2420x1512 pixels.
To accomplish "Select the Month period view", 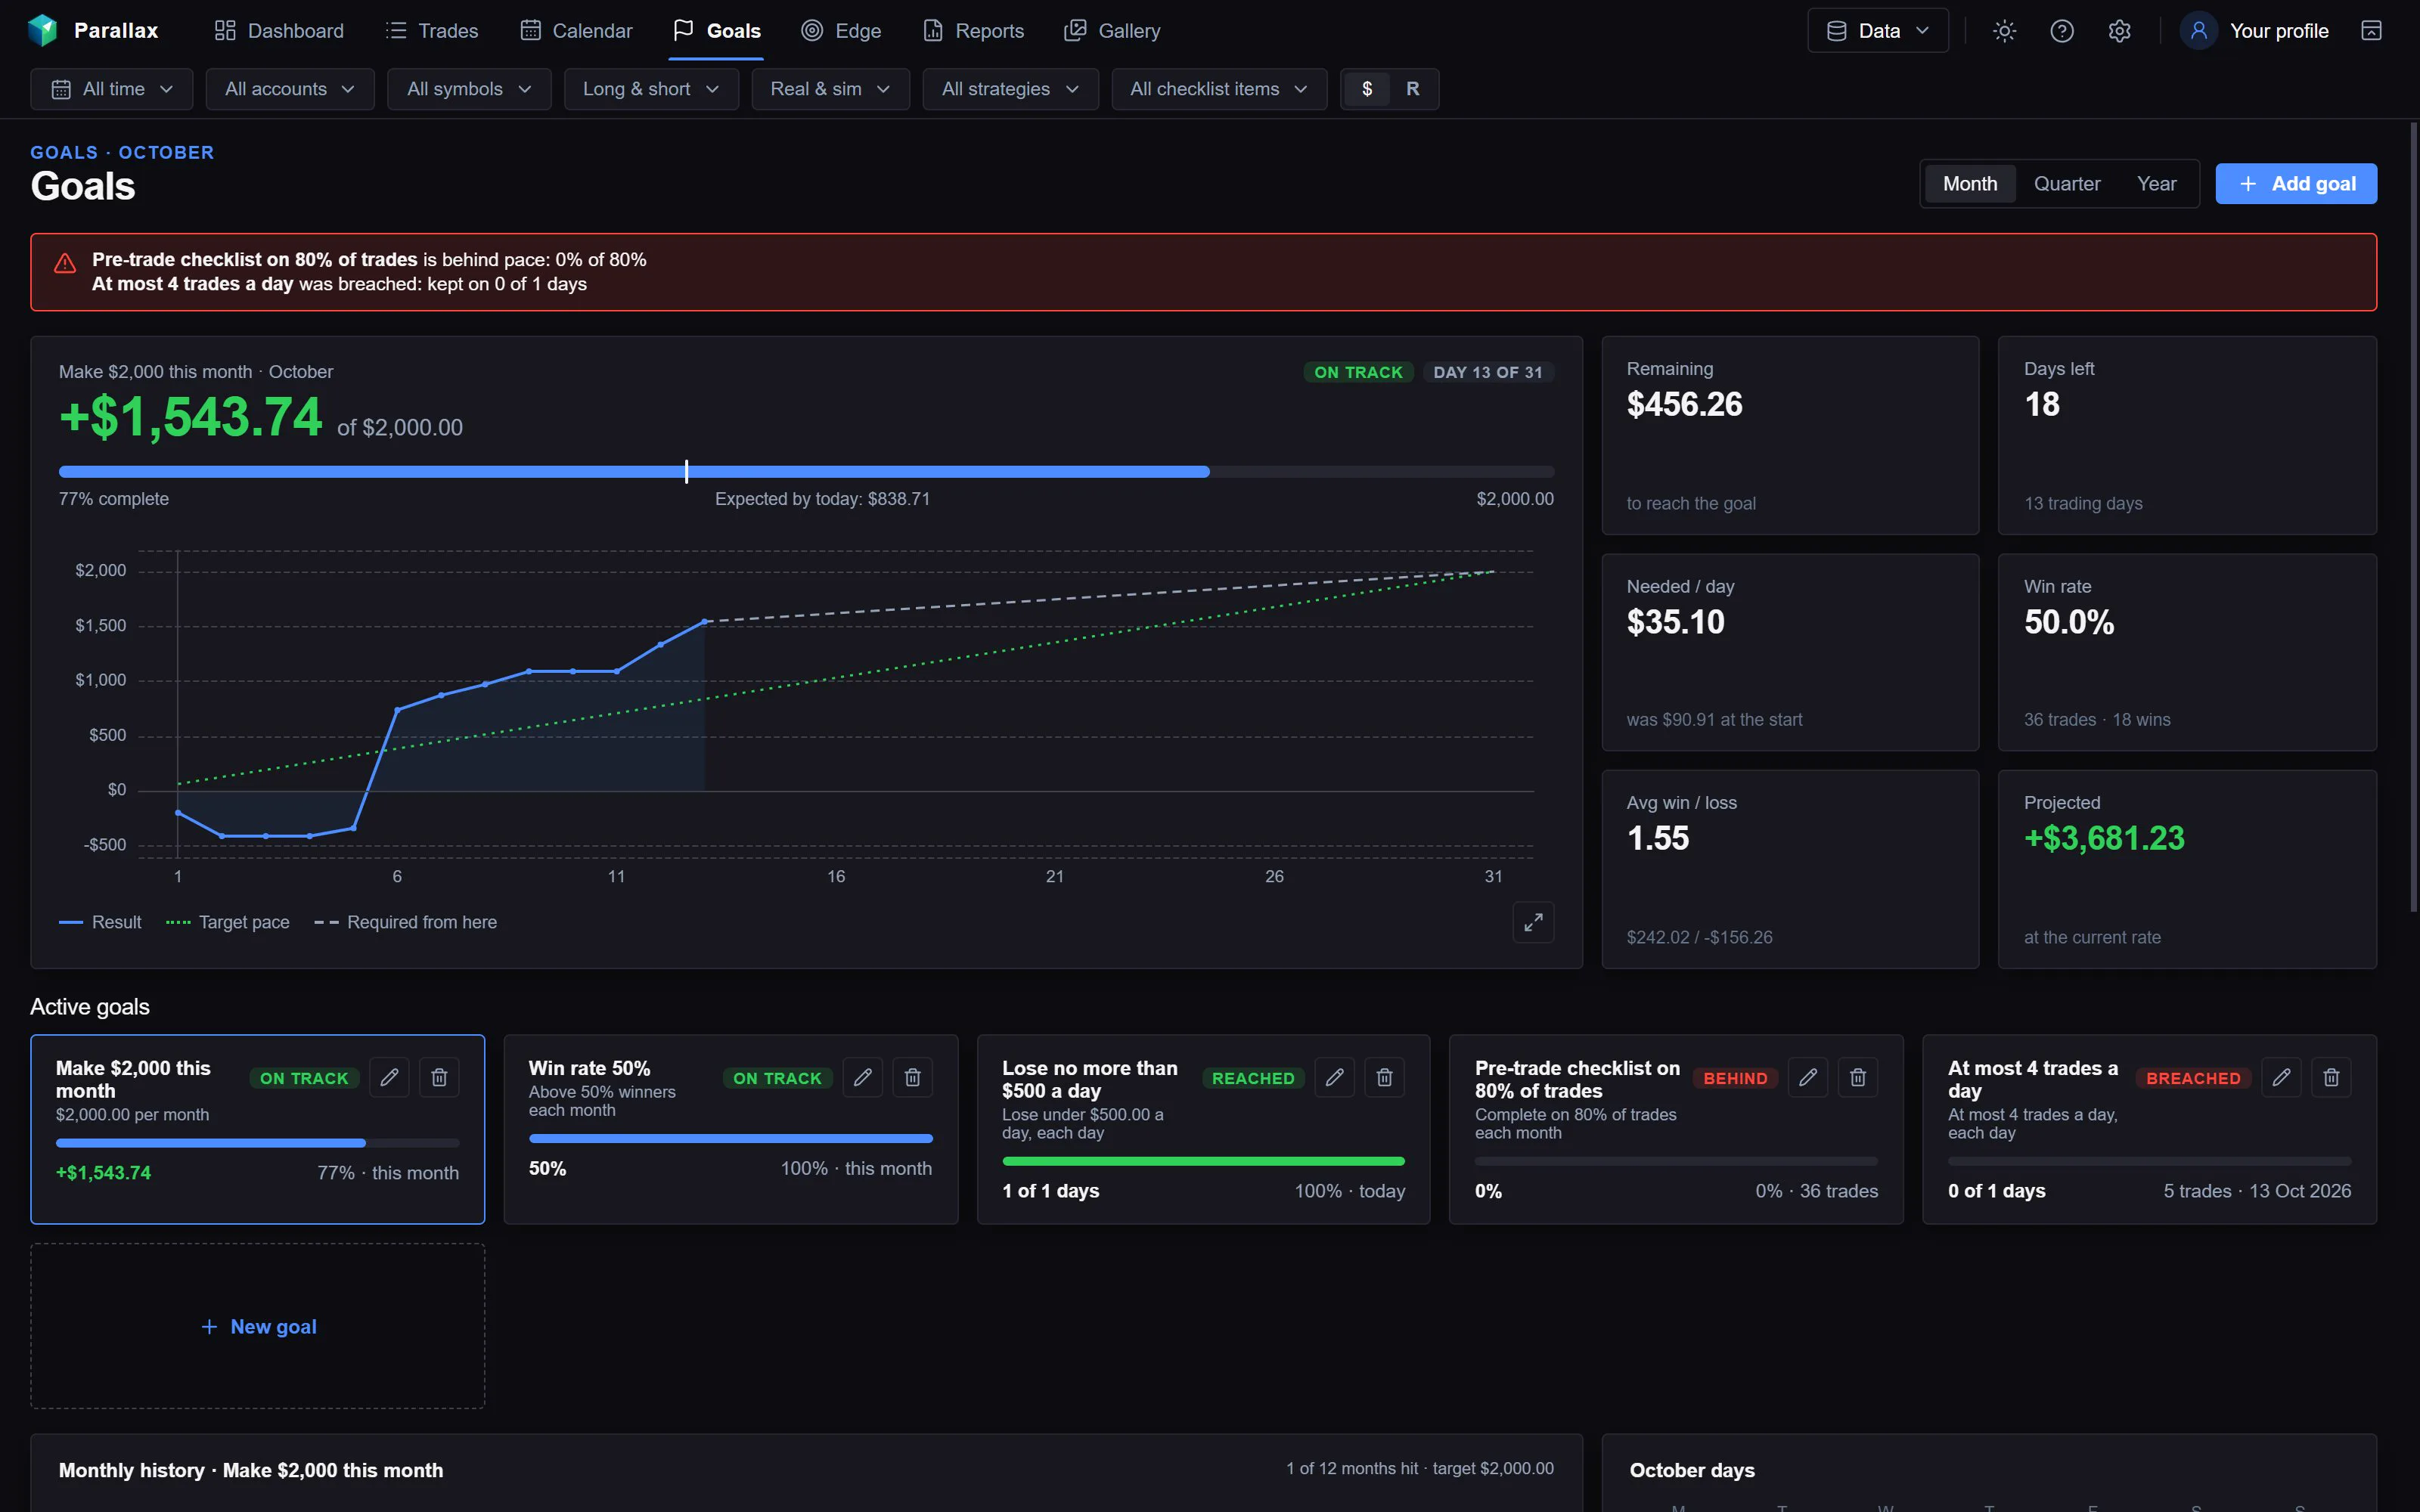I will [x=1969, y=184].
